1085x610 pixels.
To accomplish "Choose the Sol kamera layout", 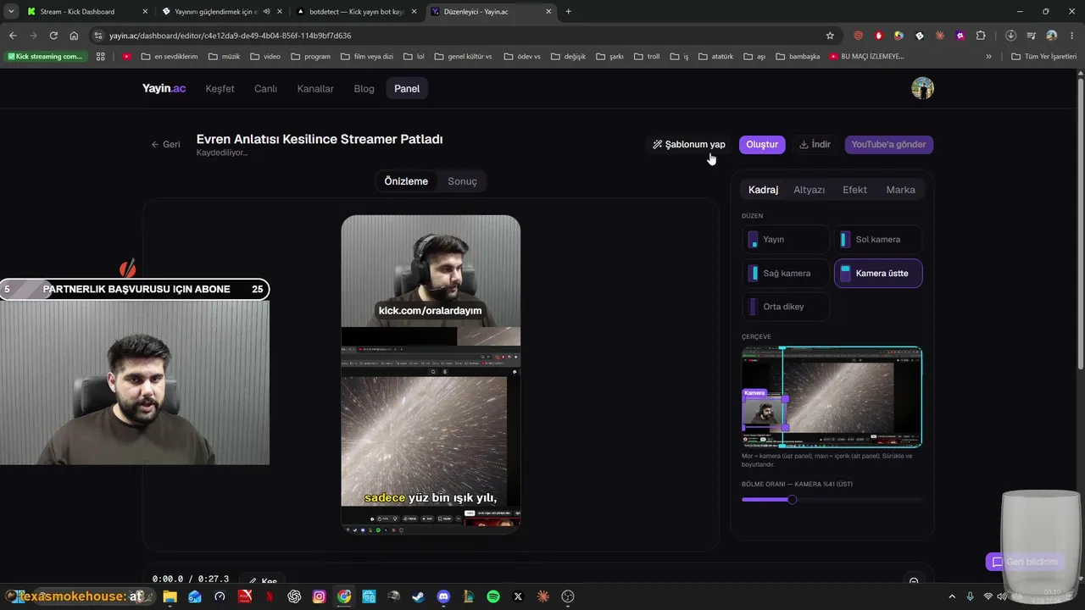I will point(878,240).
